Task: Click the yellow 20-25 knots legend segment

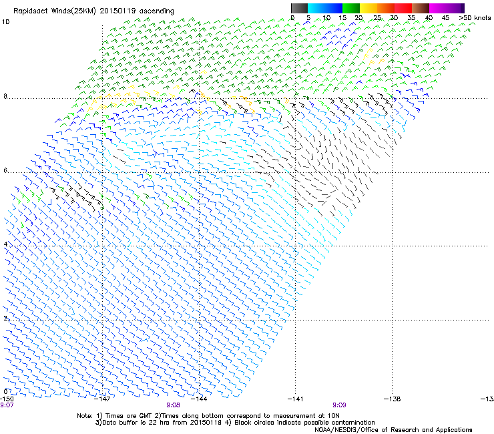Action: tap(368, 8)
